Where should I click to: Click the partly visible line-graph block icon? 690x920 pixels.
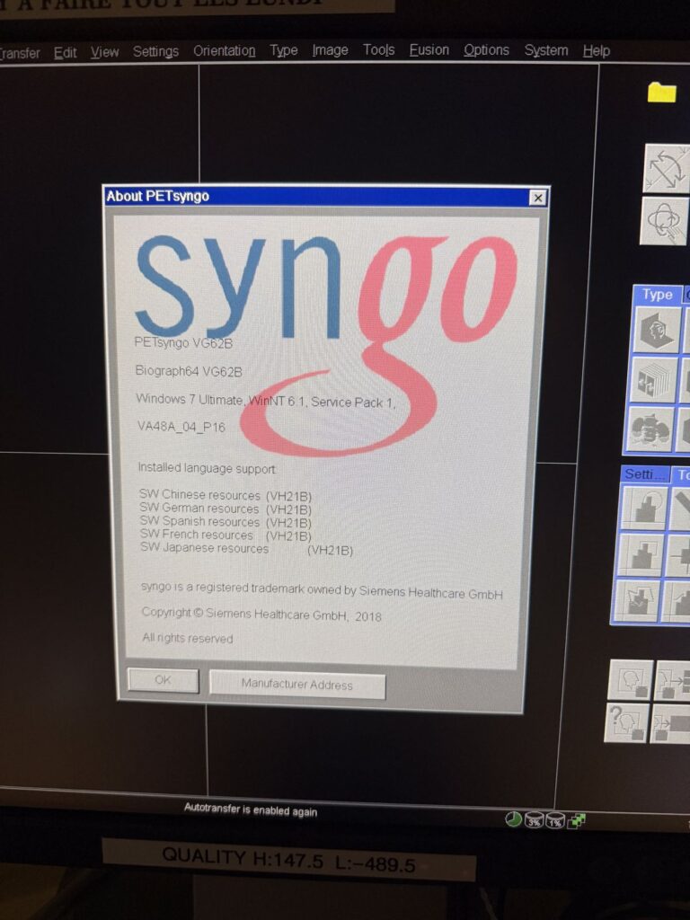(676, 602)
